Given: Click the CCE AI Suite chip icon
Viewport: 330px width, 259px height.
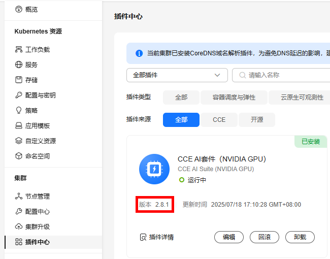Looking at the screenshot, I should click(154, 169).
